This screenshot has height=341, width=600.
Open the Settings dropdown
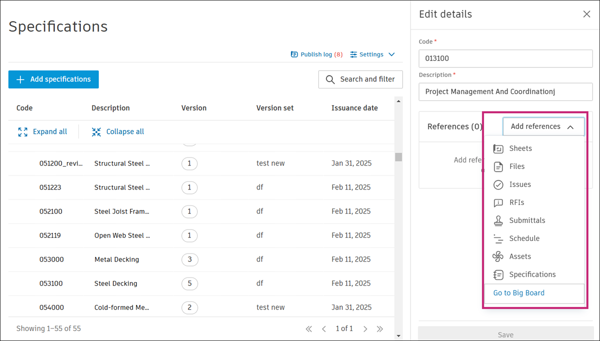[x=372, y=54]
